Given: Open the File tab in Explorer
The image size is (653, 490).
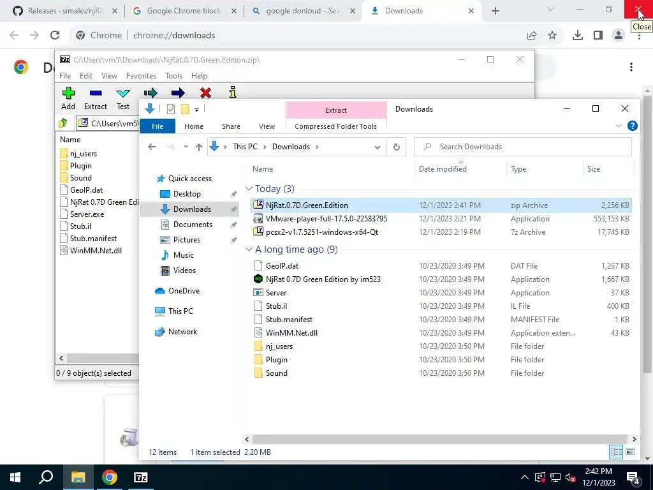Looking at the screenshot, I should [158, 126].
